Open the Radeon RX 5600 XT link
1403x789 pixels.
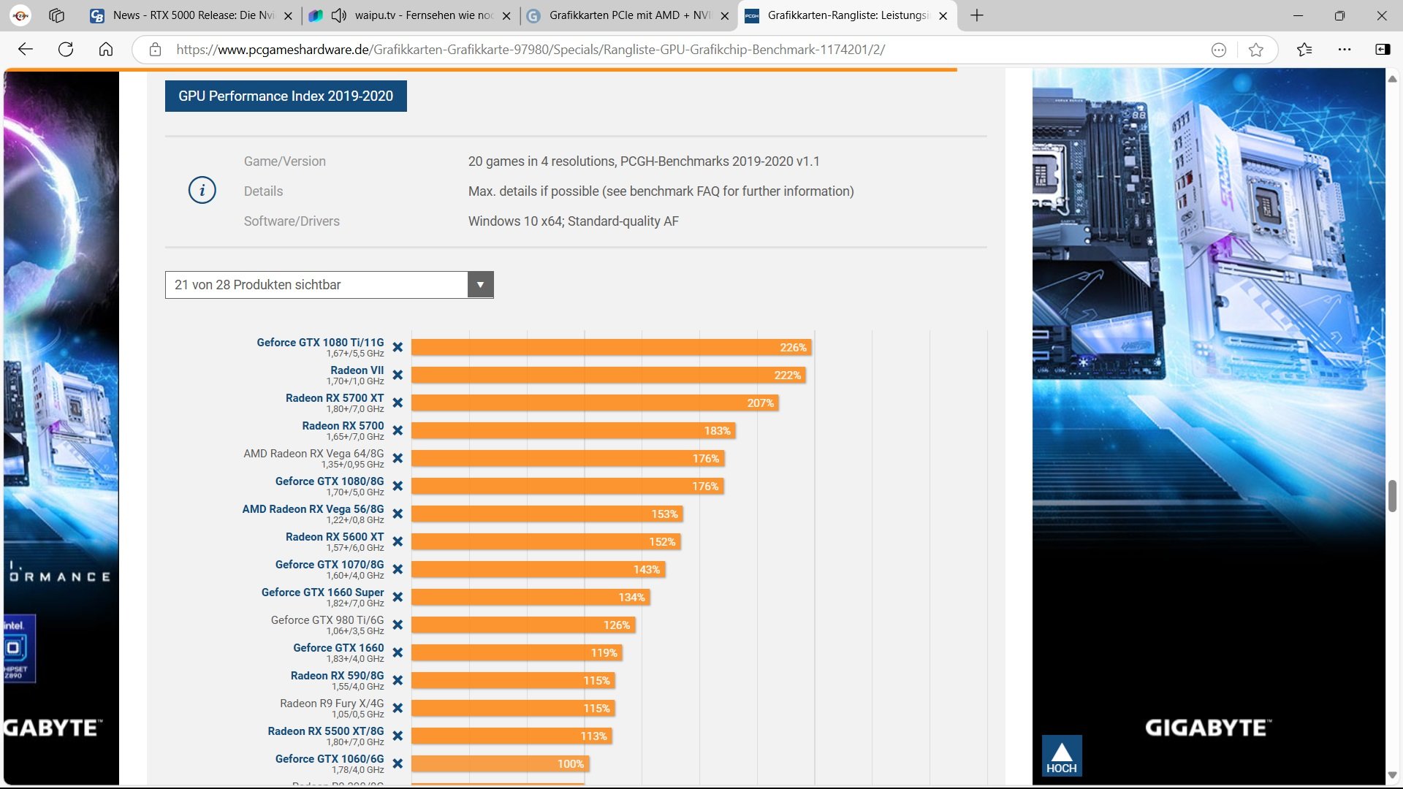[x=335, y=537]
